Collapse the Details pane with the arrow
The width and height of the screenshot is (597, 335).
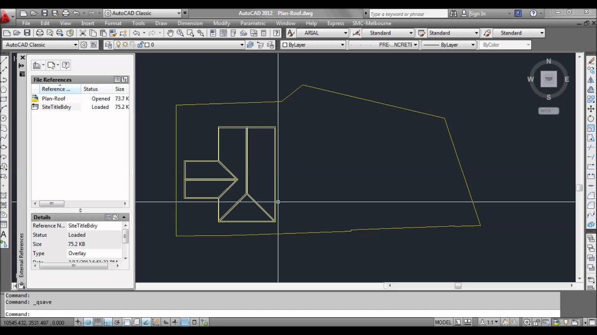click(124, 217)
